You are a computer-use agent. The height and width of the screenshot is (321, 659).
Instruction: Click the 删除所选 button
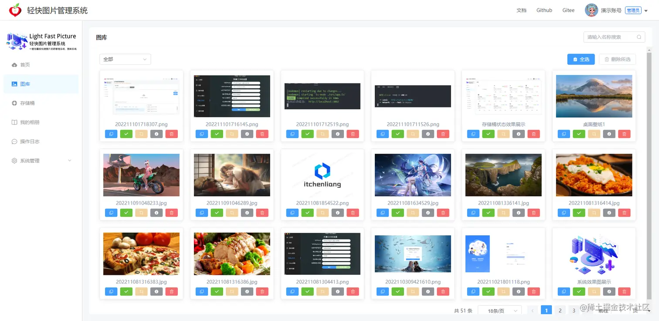618,59
